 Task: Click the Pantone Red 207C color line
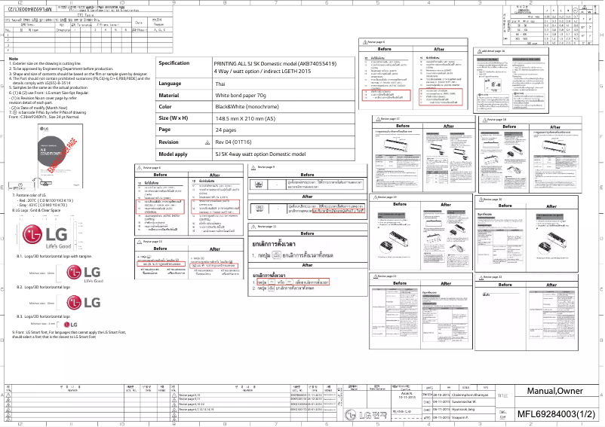(44, 200)
